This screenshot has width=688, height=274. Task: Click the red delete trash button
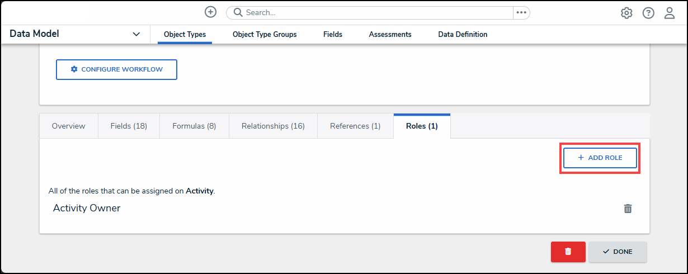click(x=568, y=252)
